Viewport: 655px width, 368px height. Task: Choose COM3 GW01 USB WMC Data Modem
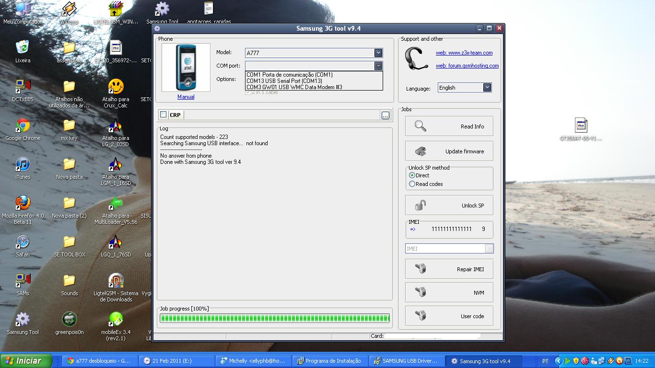[x=314, y=87]
